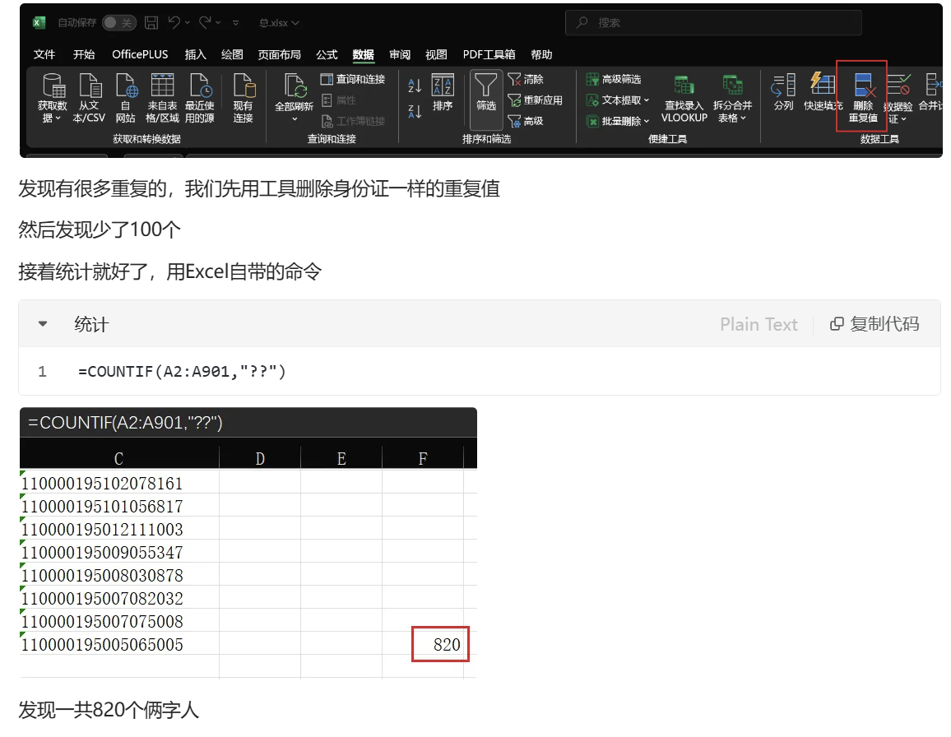Click the Queries & Connections (查询和连接) button
Viewport: 951px width, 737px height.
pos(352,79)
